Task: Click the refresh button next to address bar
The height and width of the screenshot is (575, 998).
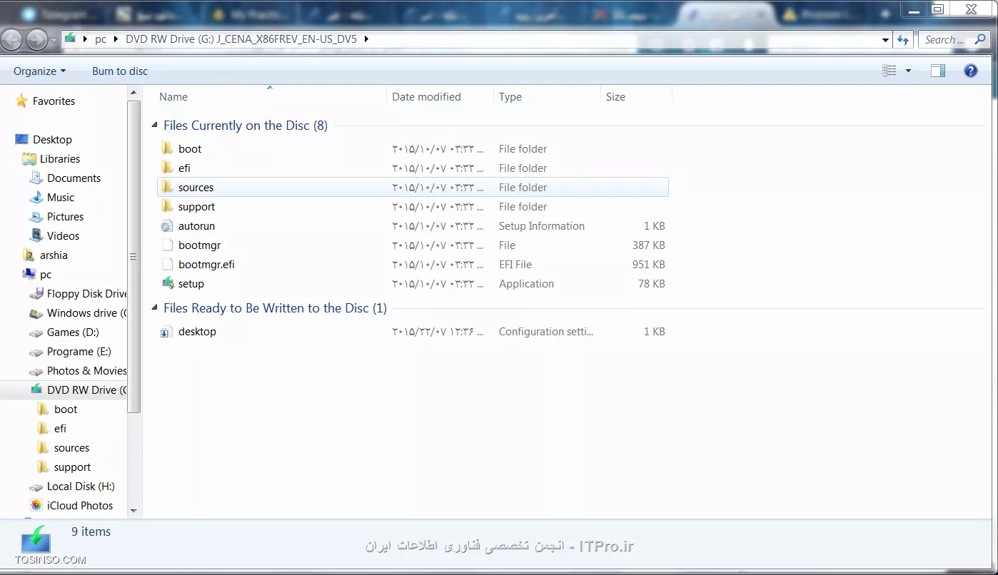Action: pos(904,40)
